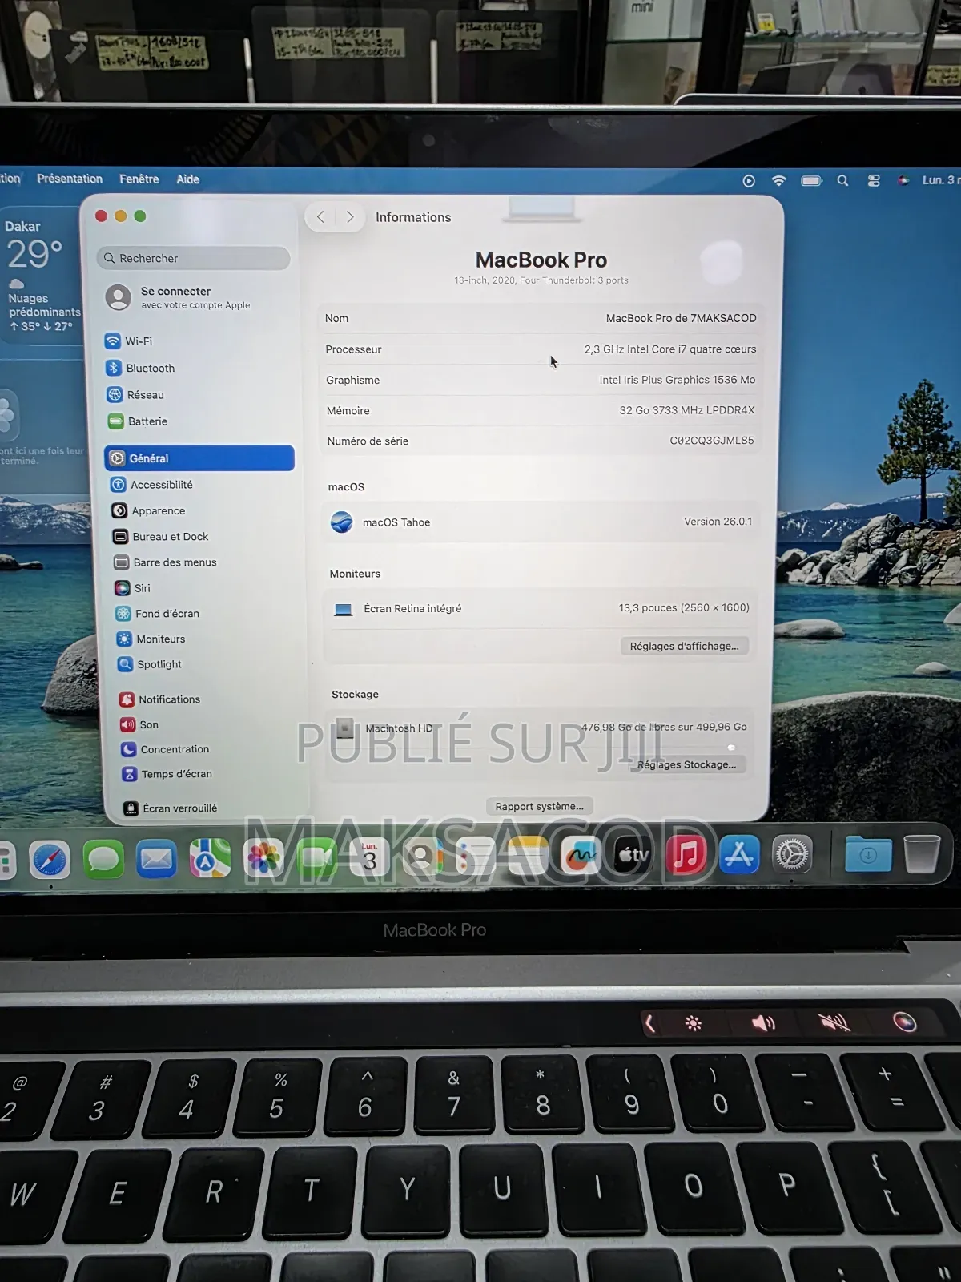Click battery status in menu bar
This screenshot has height=1282, width=961.
(x=811, y=180)
